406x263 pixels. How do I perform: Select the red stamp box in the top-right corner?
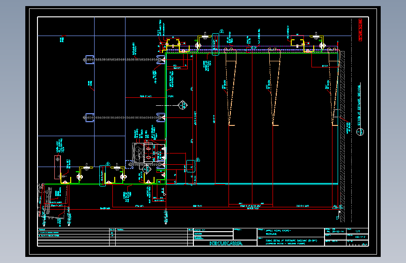click(x=360, y=30)
